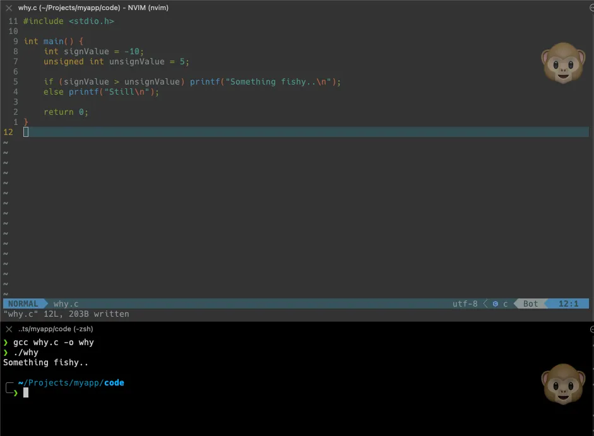The width and height of the screenshot is (594, 436).
Task: Click the utf-8 encoding label
Action: click(x=465, y=304)
